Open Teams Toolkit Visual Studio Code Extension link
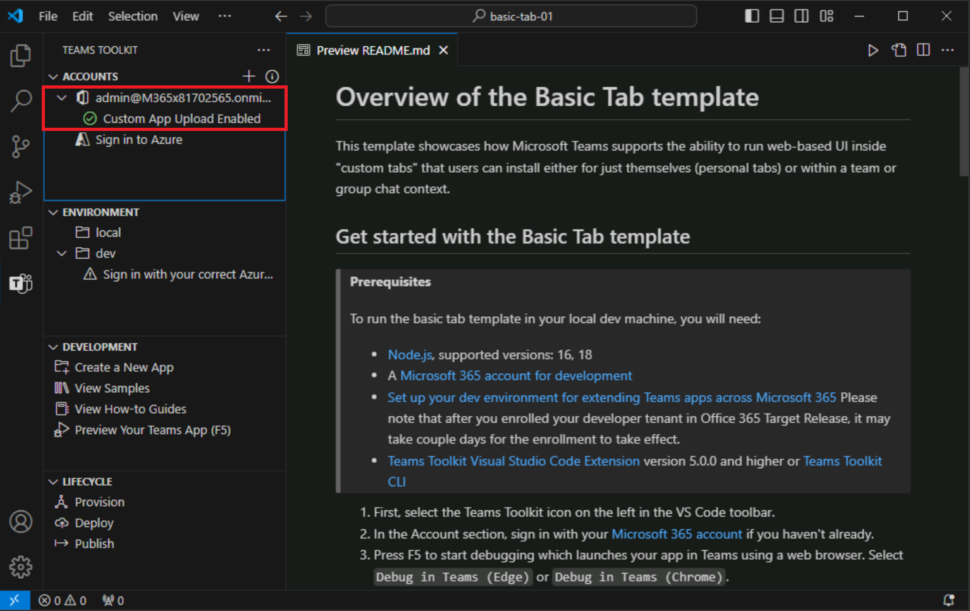The image size is (970, 611). coord(513,461)
